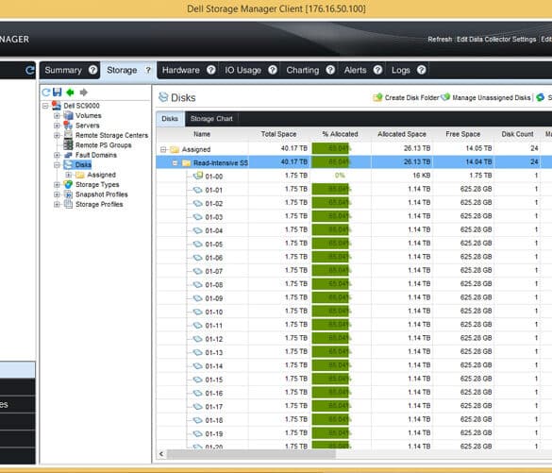Image resolution: width=552 pixels, height=473 pixels.
Task: Sort by % Allocated column header
Action: point(340,134)
